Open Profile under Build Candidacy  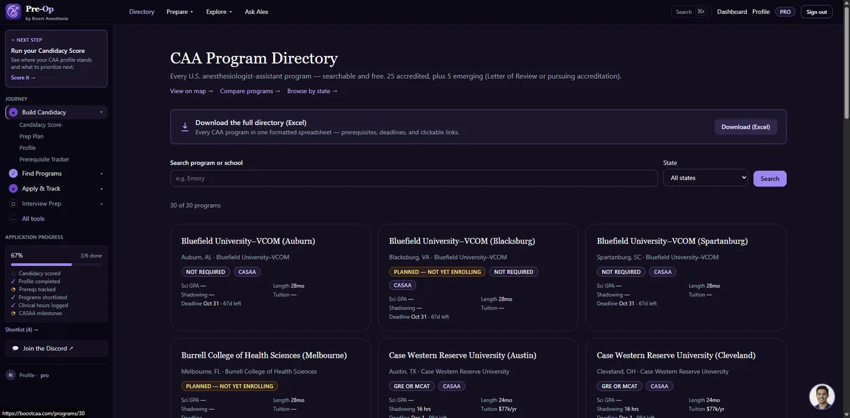[x=27, y=148]
